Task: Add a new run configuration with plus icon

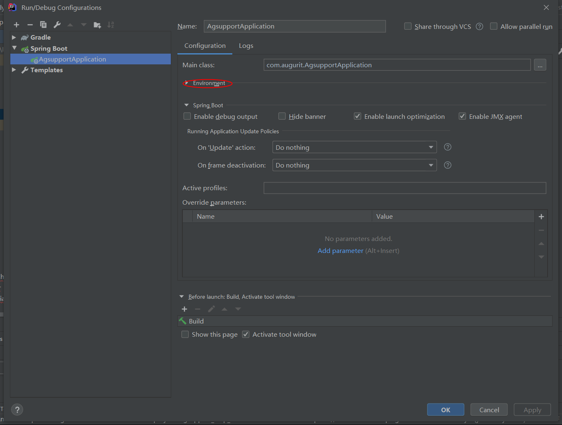Action: pos(17,25)
